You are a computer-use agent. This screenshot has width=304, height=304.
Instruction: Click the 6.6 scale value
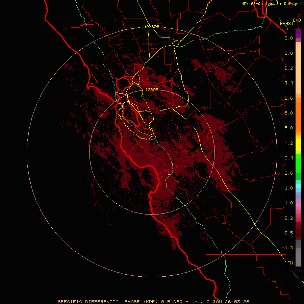(x=289, y=98)
